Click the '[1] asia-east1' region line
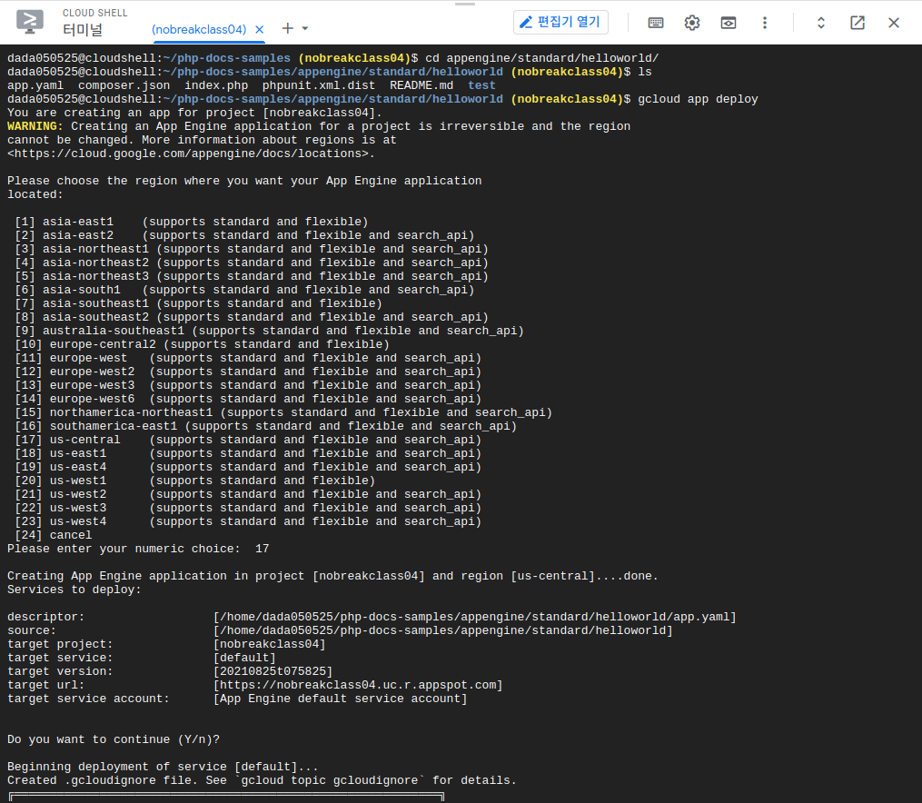 (191, 222)
